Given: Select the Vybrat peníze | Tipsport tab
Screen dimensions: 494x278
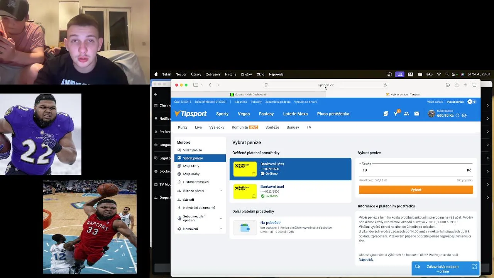Looking at the screenshot, I should (x=403, y=94).
